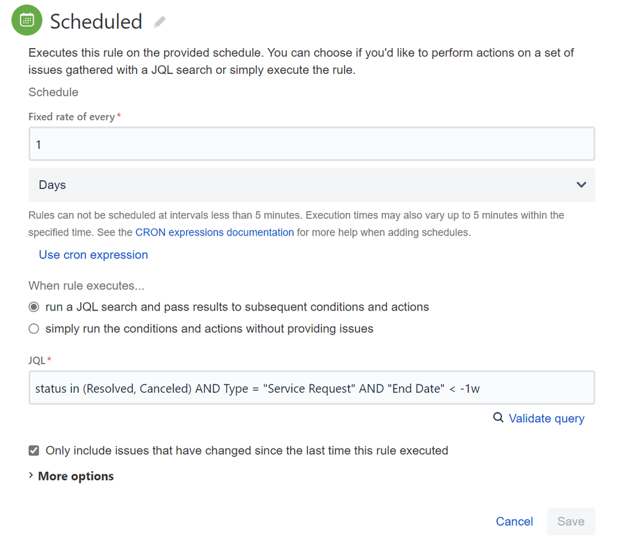Click the Scheduled title heading

[96, 21]
